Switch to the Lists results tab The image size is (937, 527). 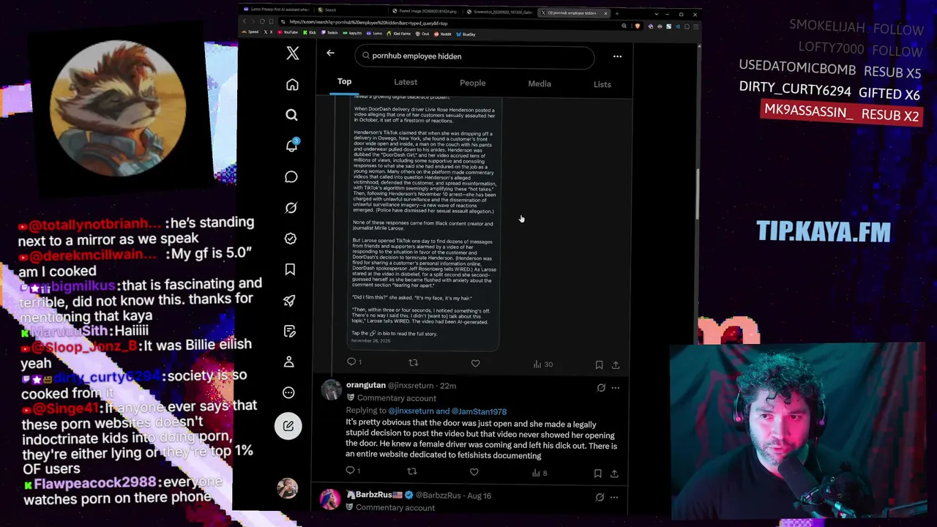[602, 85]
